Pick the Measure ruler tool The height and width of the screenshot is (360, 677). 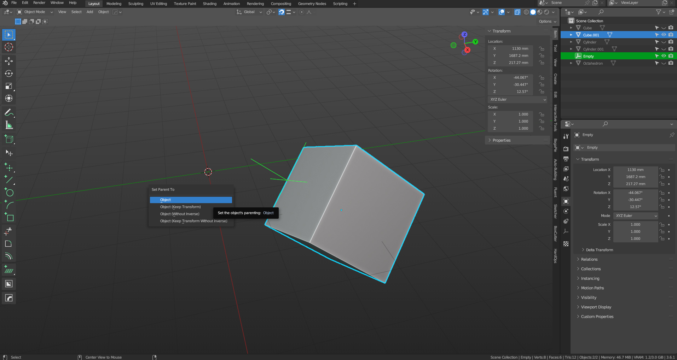[9, 125]
